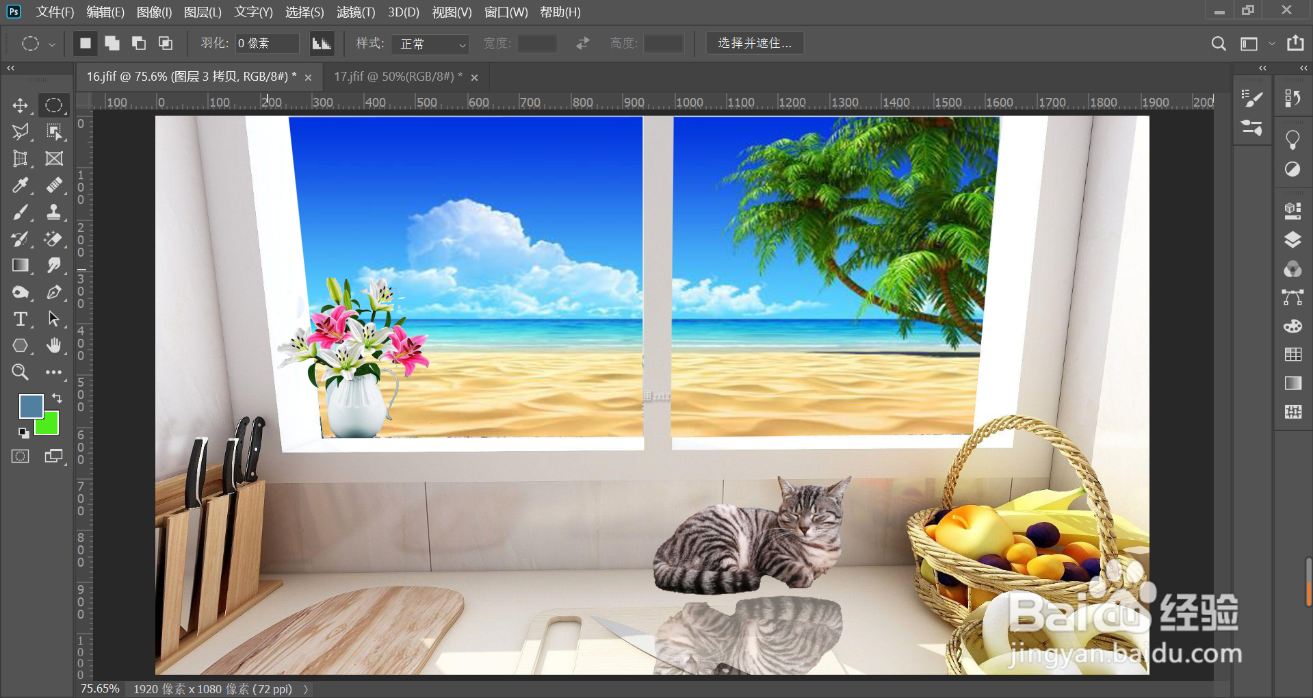Select the Horizontal Type tool
Screen dimensions: 1313x698
(21, 319)
